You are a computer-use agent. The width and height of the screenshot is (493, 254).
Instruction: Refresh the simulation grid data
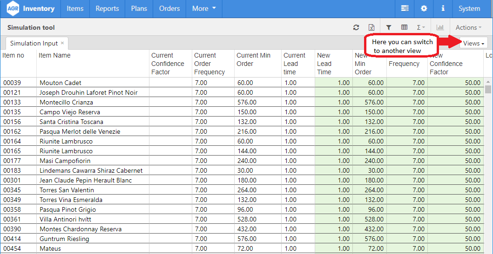click(x=356, y=28)
